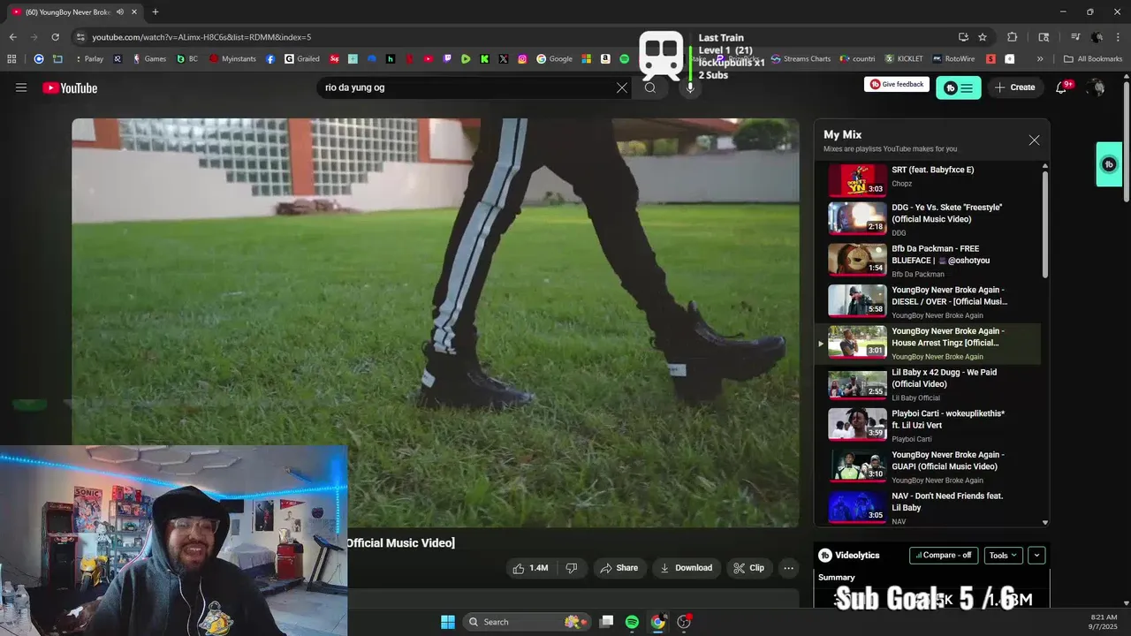The image size is (1131, 636).
Task: Open the All Bookmarks folder
Action: click(x=1093, y=59)
